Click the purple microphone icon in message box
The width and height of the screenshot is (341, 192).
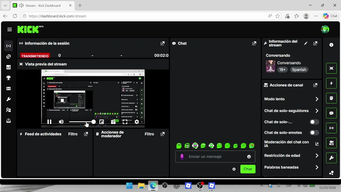[182, 157]
